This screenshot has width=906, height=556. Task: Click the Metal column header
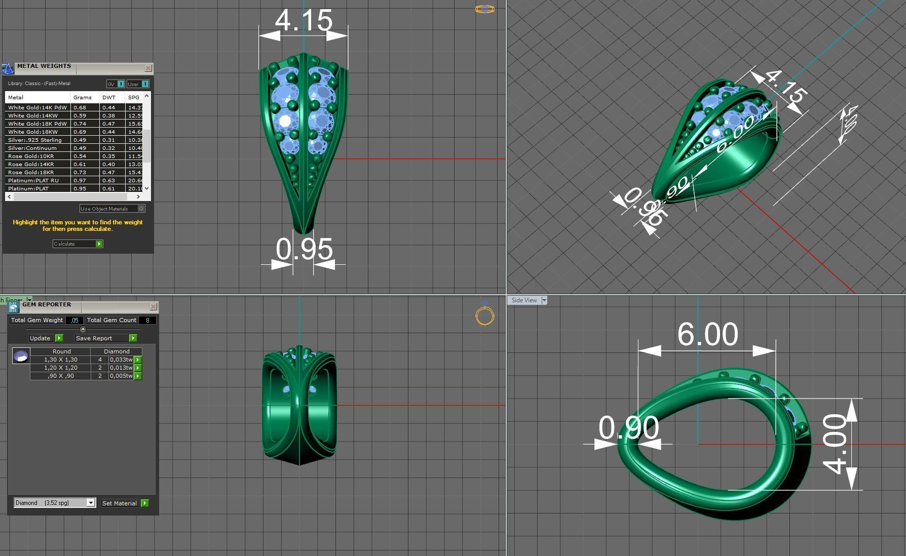tap(37, 97)
